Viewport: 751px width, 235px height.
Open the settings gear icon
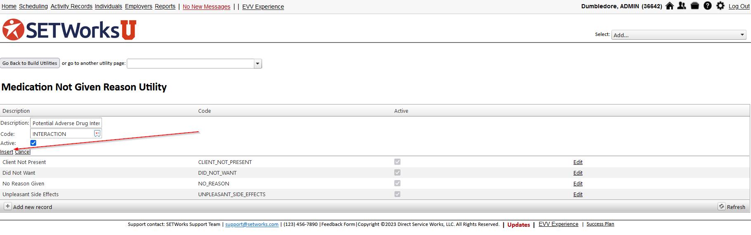720,6
